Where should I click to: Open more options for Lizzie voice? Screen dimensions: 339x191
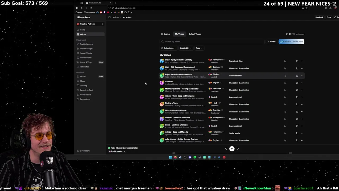[301, 126]
